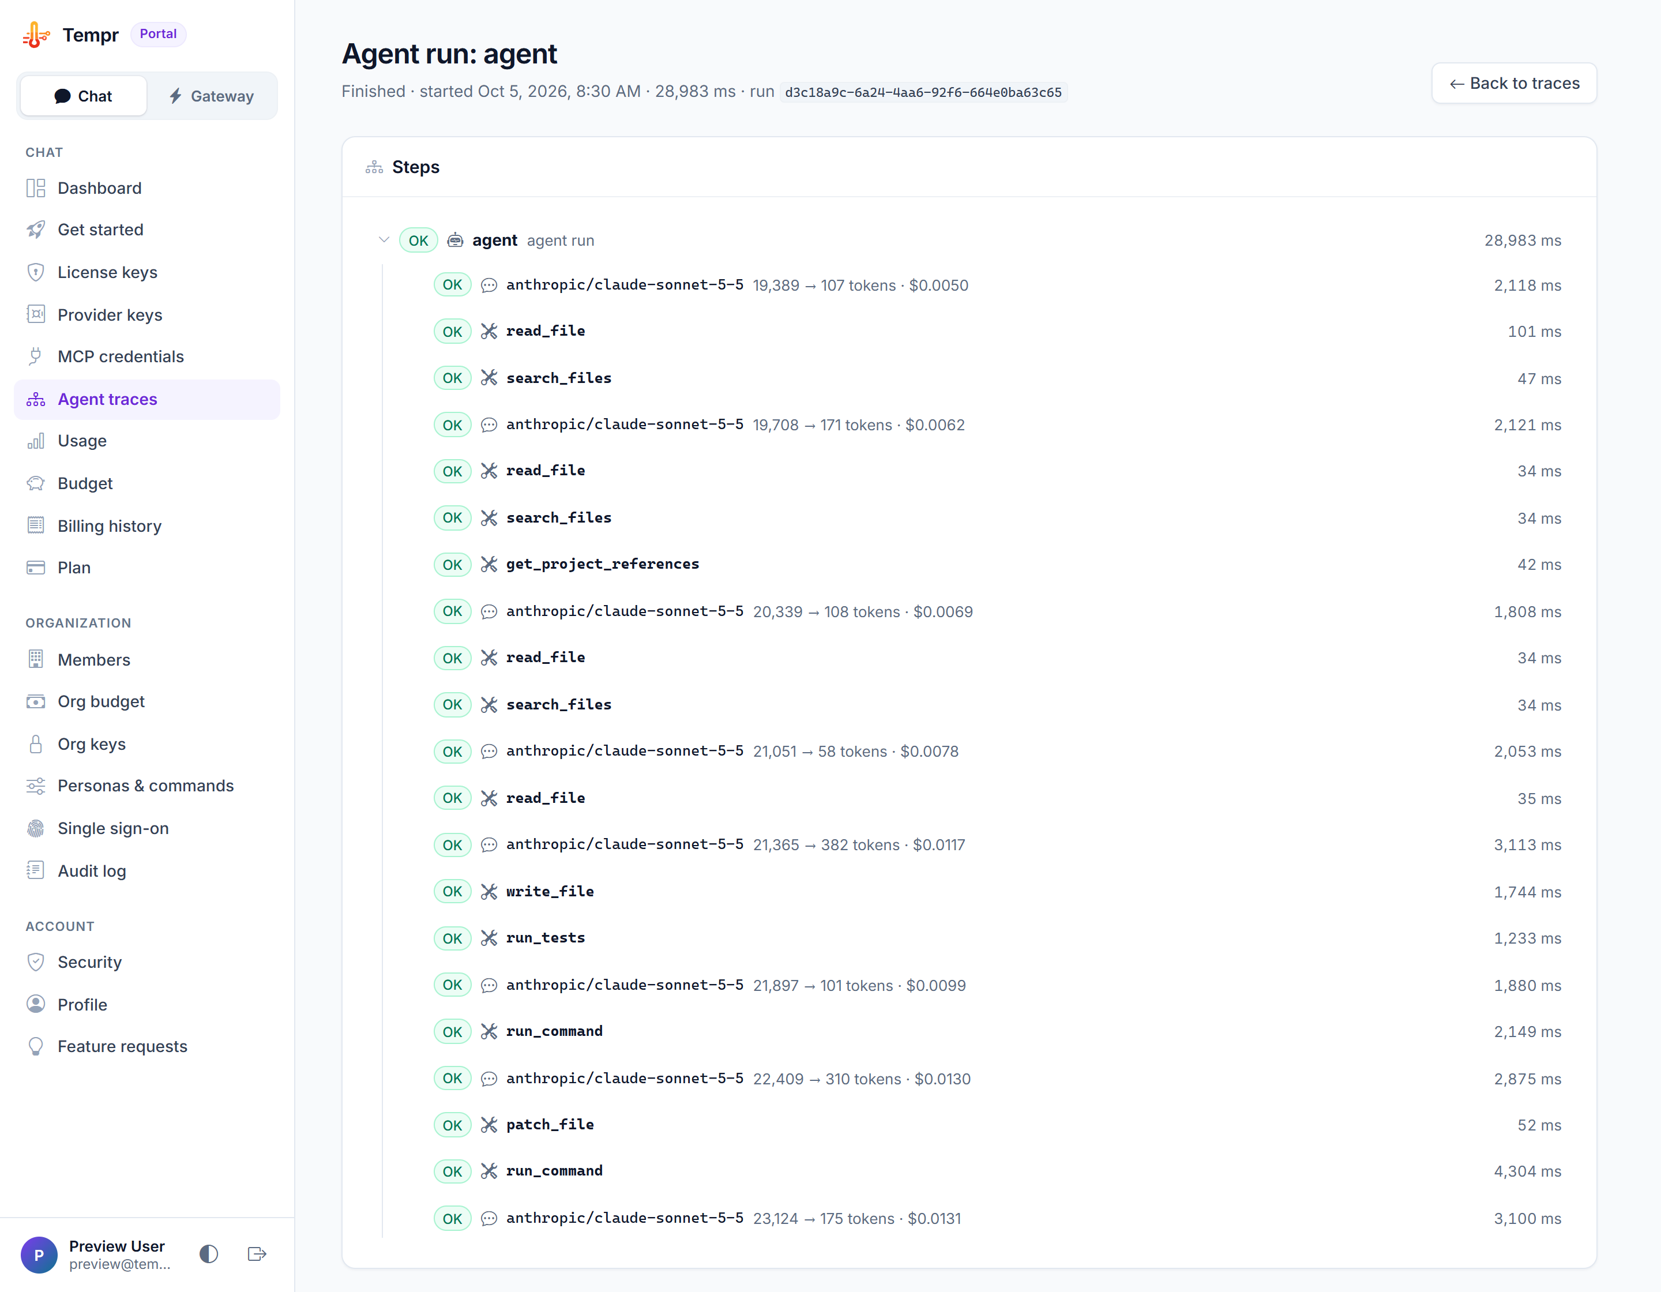
Task: Click the MCP credentials plug icon
Action: click(x=36, y=356)
